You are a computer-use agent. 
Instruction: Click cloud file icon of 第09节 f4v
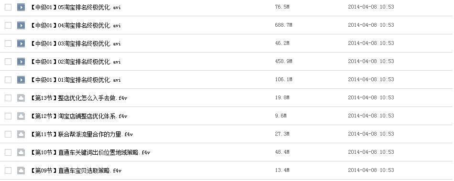pyautogui.click(x=21, y=170)
